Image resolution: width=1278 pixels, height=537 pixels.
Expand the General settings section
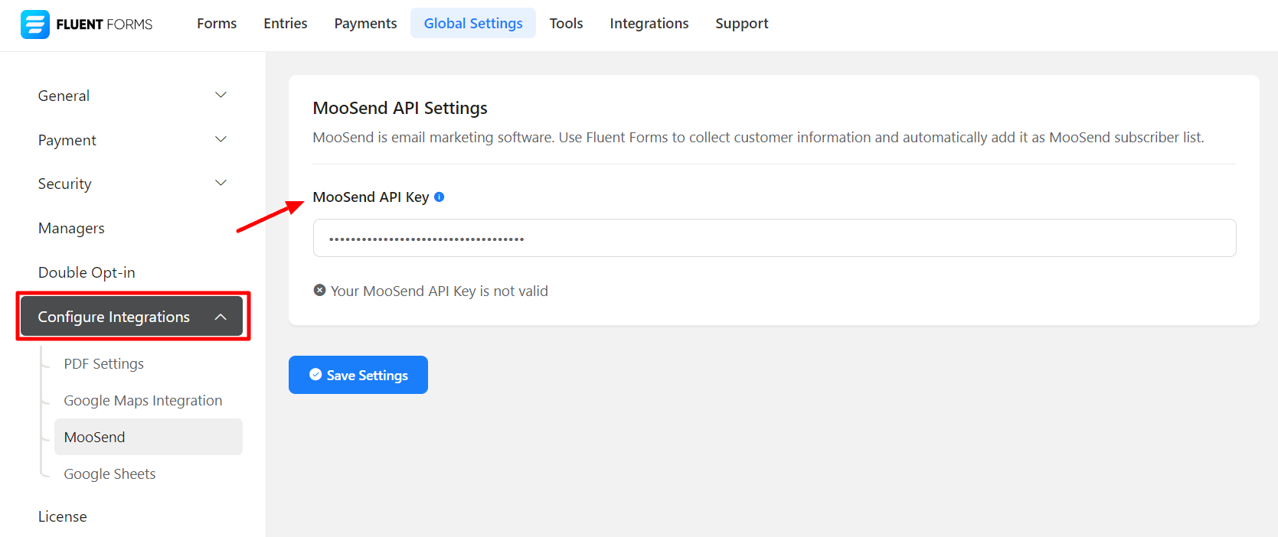[132, 96]
